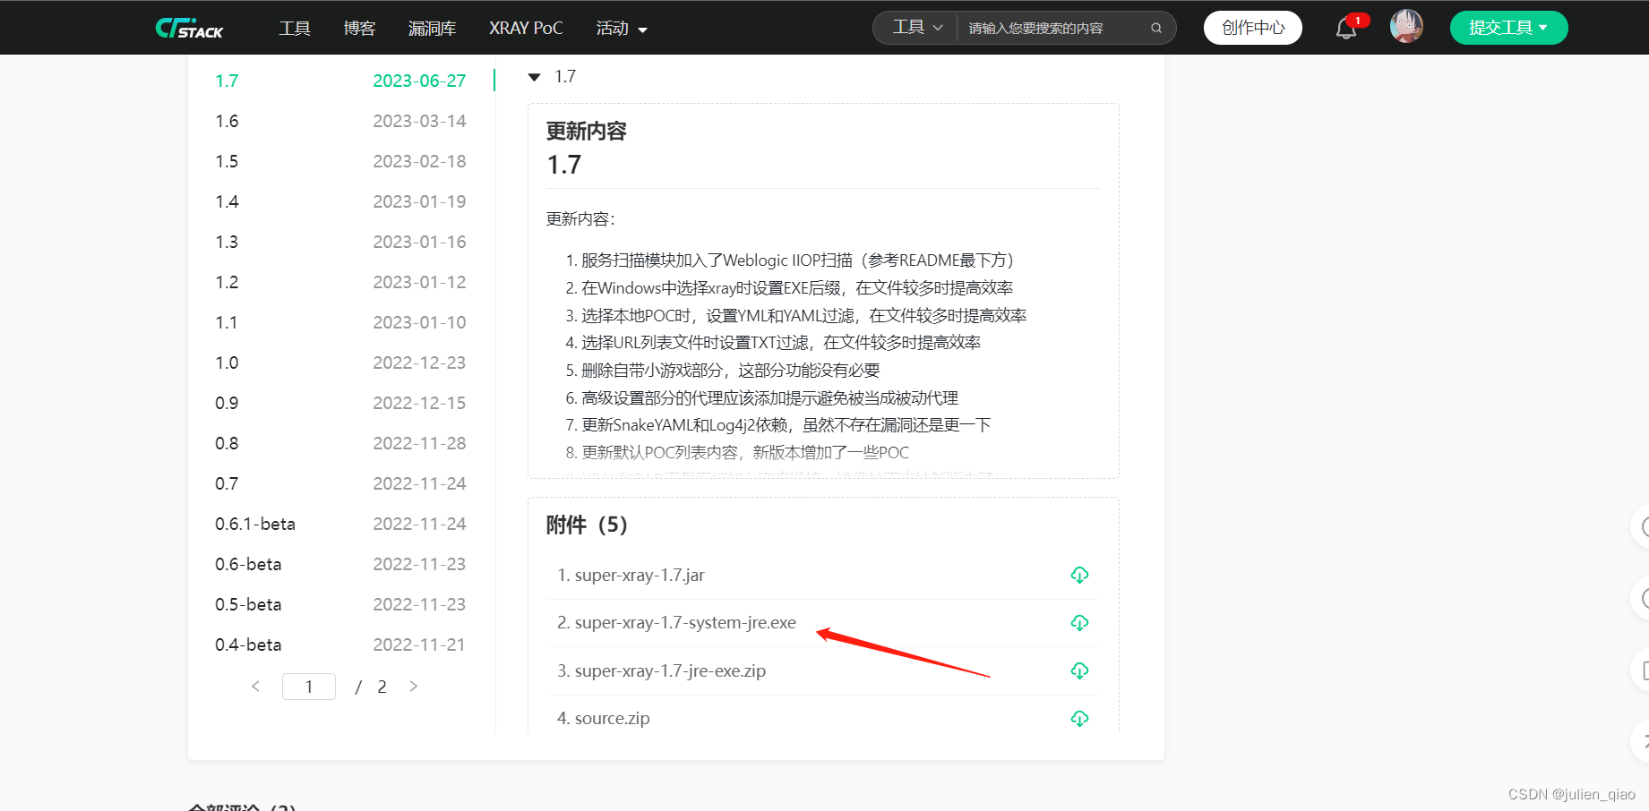Select version 1.1 dated 2023-01-10
Viewport: 1649px width, 811px height.
(x=340, y=322)
